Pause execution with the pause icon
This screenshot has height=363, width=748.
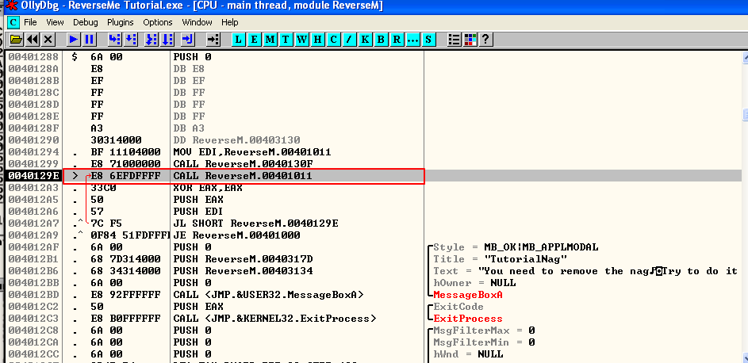click(89, 39)
